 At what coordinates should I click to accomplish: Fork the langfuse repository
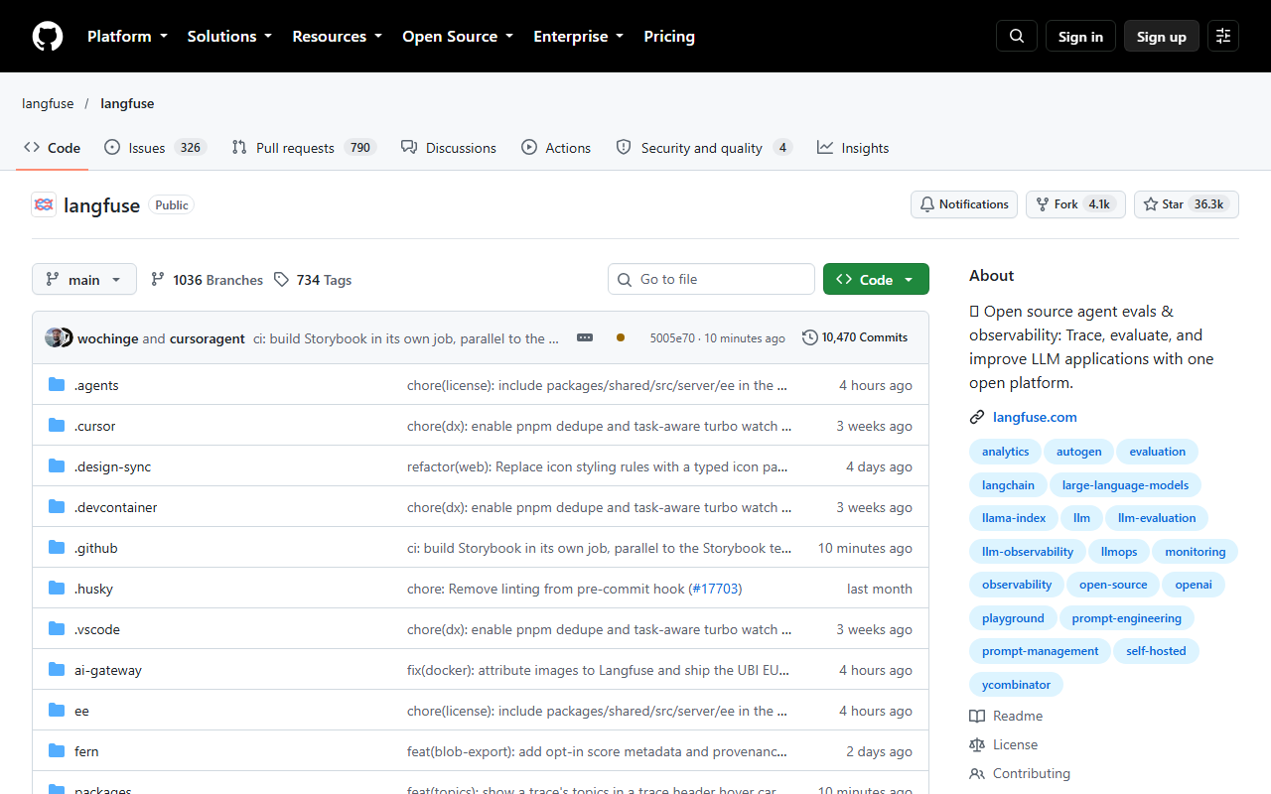point(1075,204)
